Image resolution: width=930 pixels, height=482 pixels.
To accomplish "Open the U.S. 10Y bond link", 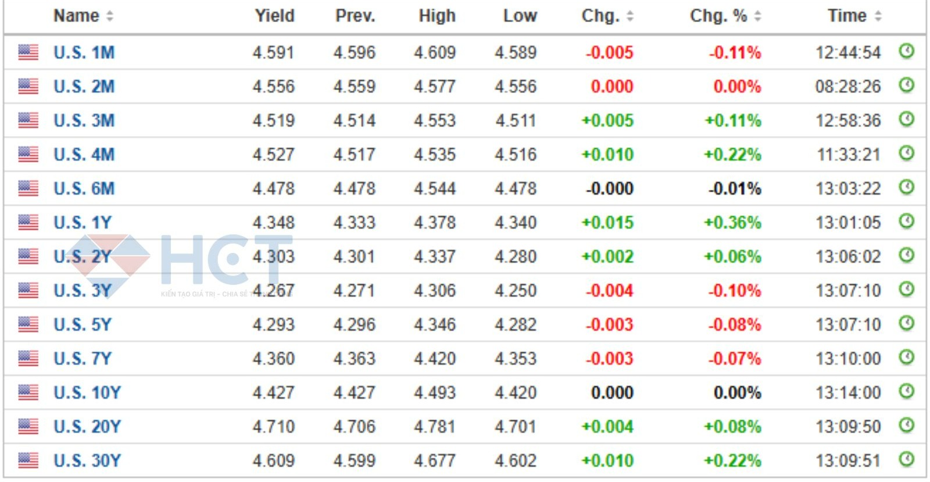I will click(87, 392).
